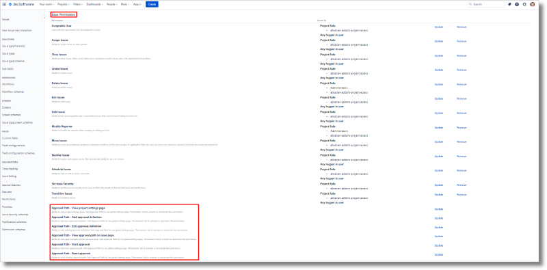Open Issue security schemes in sidebar
Viewport: 547px width, 270px height.
pyautogui.click(x=15, y=215)
